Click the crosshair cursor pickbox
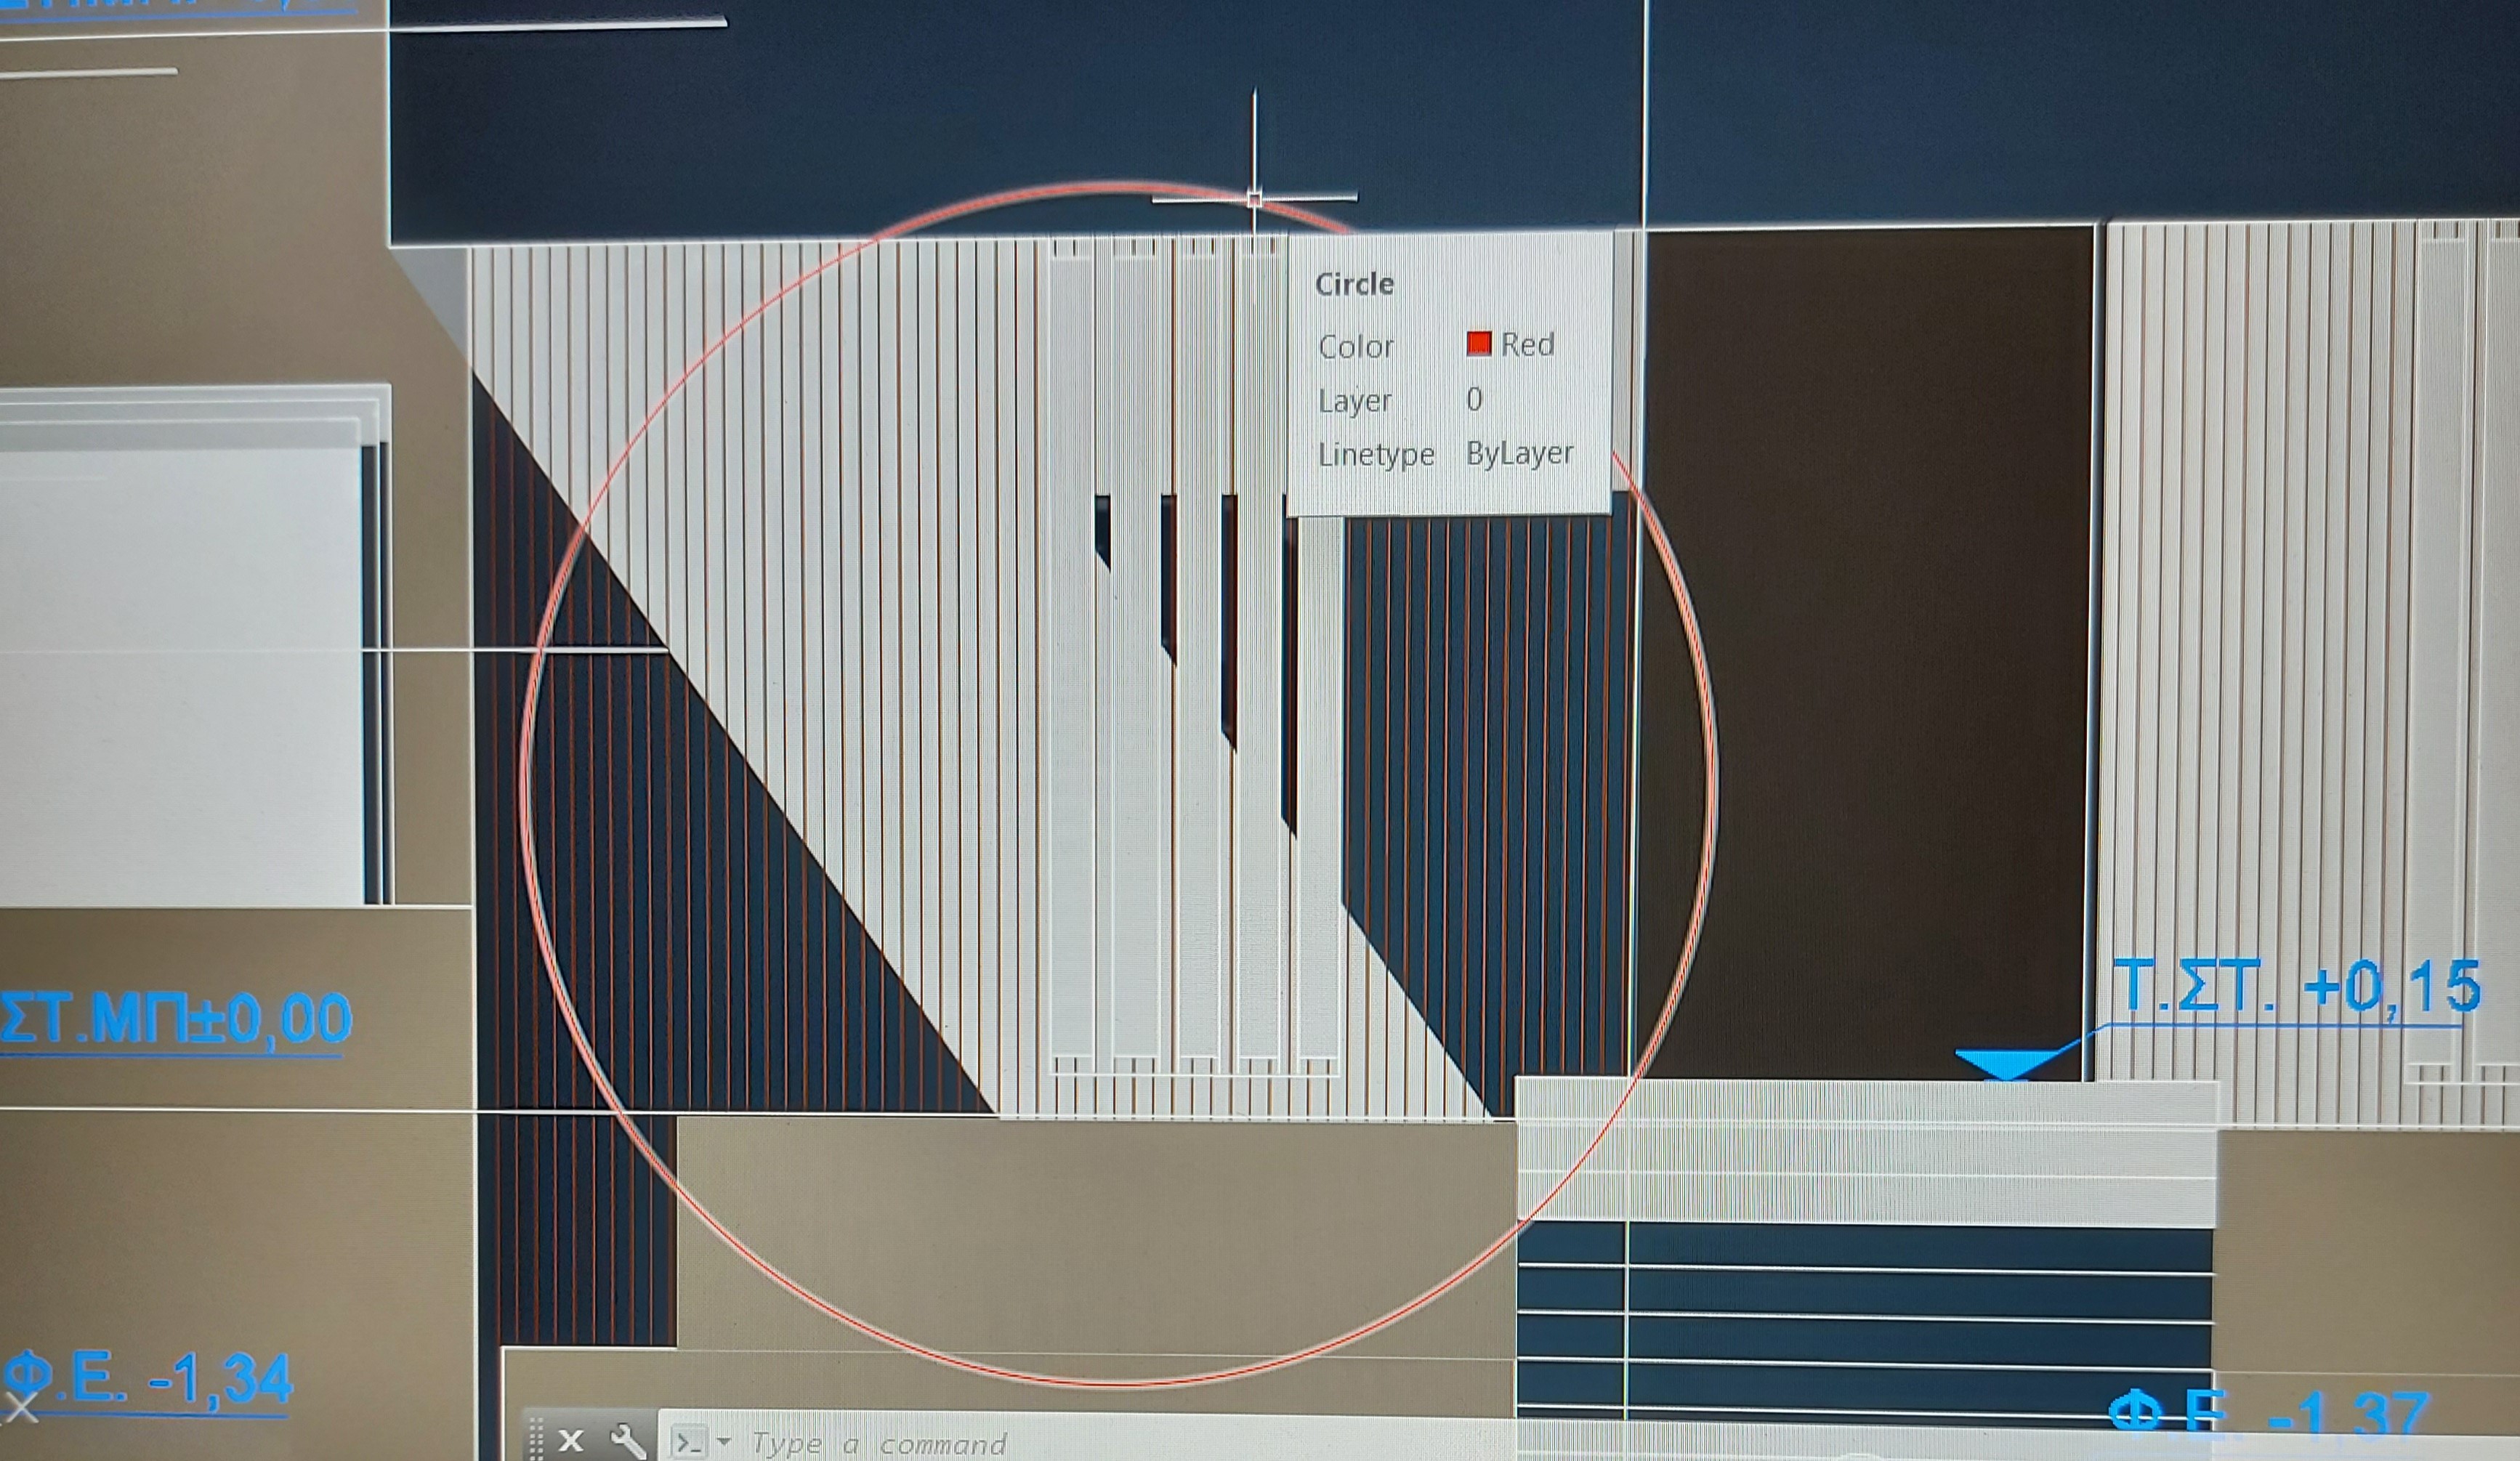2520x1461 pixels. pyautogui.click(x=1255, y=199)
